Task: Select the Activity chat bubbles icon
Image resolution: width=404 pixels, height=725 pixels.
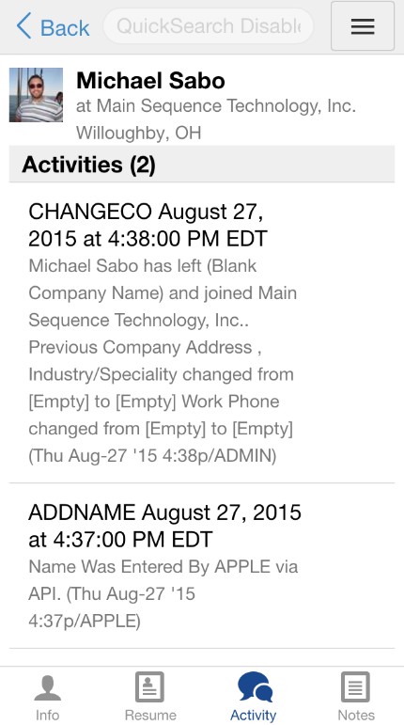Action: [x=255, y=686]
